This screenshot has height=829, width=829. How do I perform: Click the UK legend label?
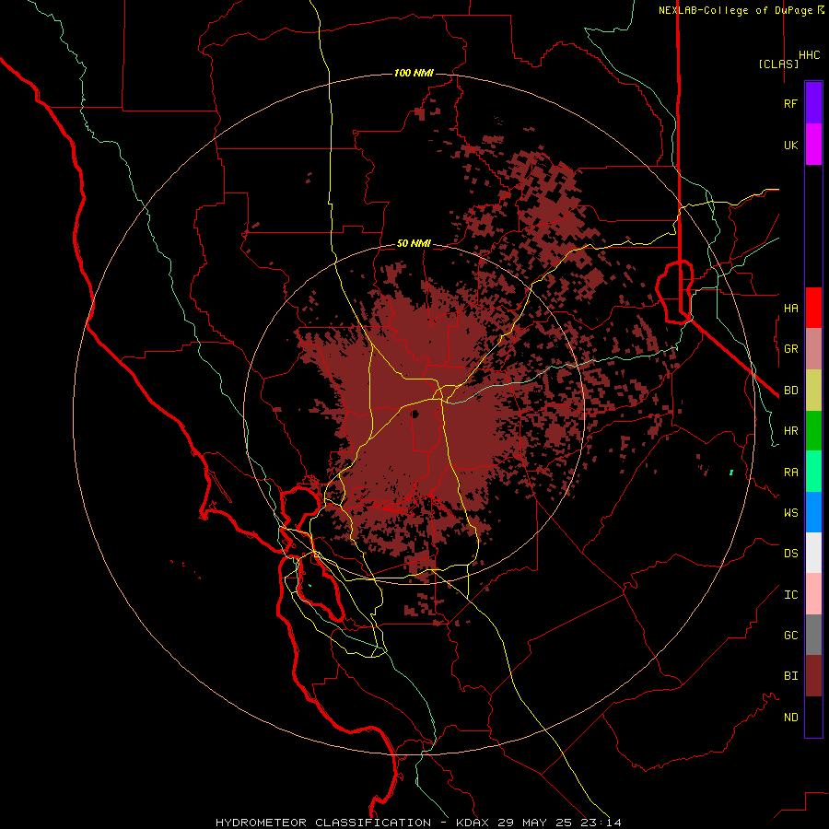click(790, 145)
